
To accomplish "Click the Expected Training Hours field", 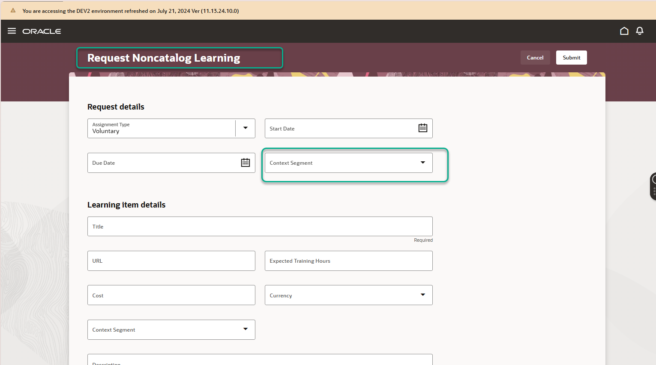I will point(349,261).
